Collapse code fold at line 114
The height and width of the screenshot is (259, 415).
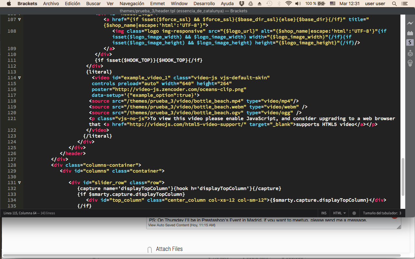coord(19,78)
